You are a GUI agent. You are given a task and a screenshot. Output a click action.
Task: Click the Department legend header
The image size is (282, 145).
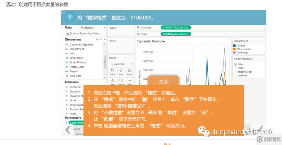241,41
